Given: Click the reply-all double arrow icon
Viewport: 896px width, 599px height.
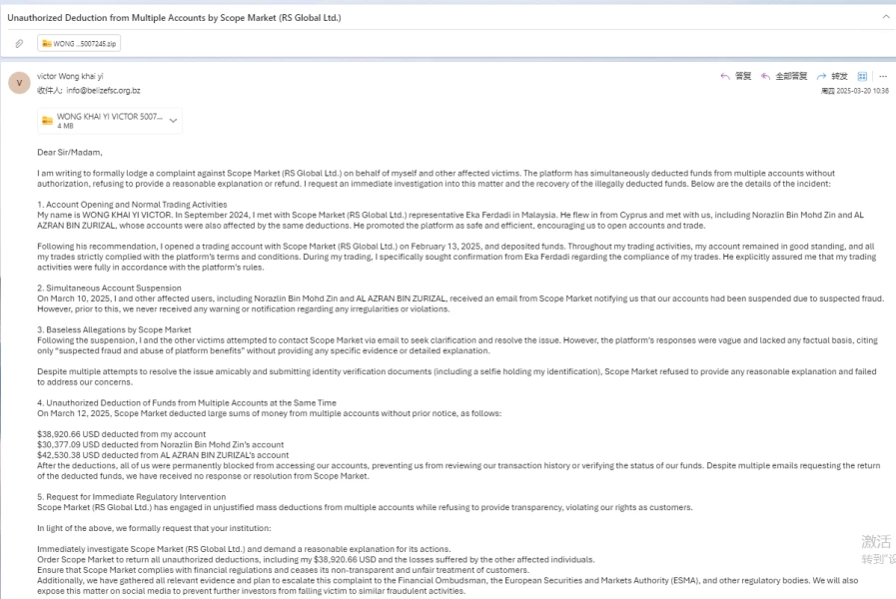Looking at the screenshot, I should [x=765, y=76].
